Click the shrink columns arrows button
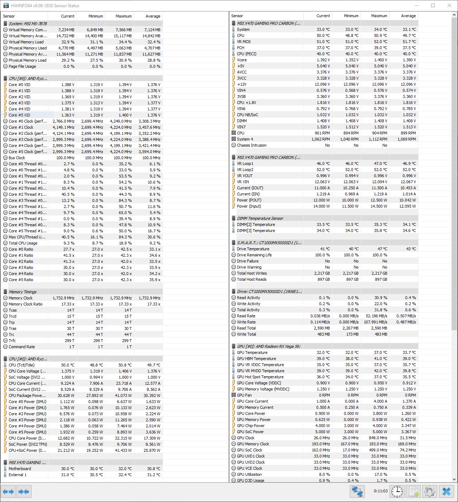 pos(24,492)
